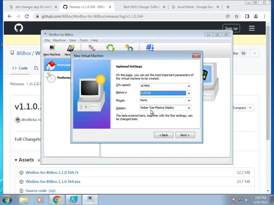Open the GitHub hamburger menu
This screenshot has width=274, height=205.
(252, 28)
